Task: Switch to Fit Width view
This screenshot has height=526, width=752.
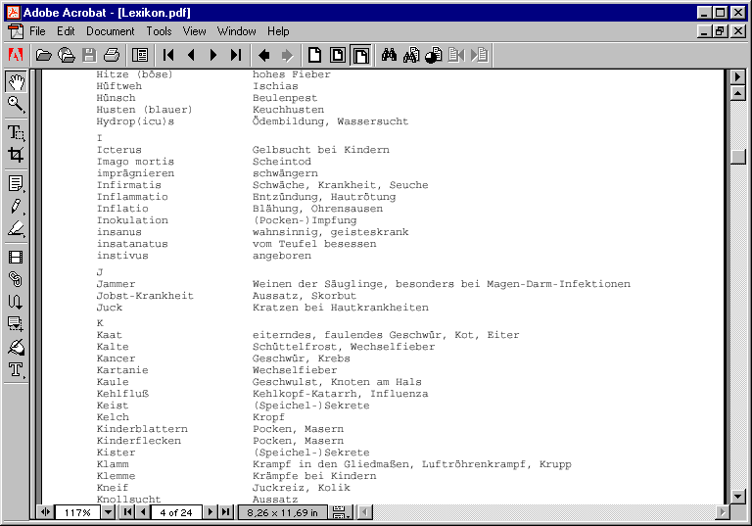Action: (x=360, y=55)
